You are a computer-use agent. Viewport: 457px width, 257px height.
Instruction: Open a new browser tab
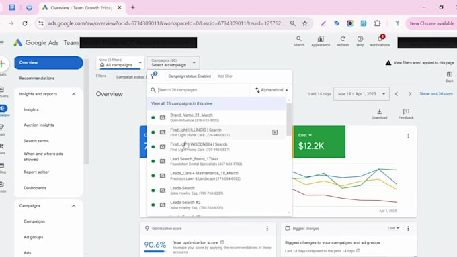(133, 7)
